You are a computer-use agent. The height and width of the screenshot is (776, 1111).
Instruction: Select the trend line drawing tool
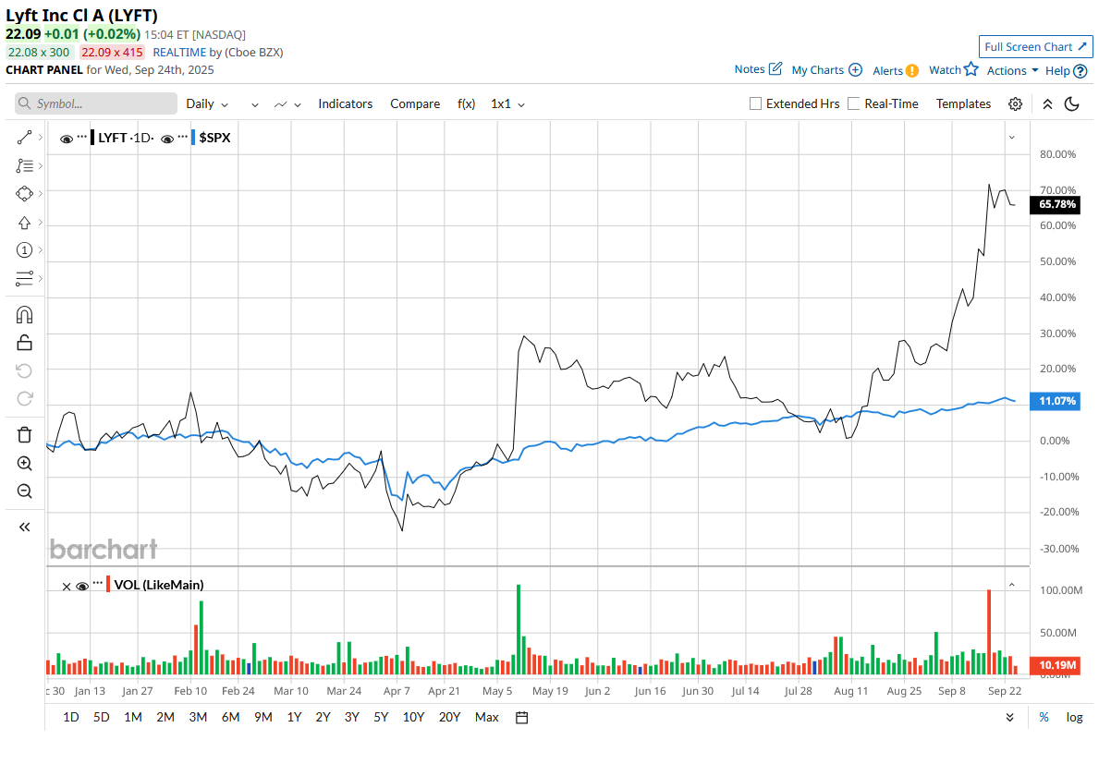pyautogui.click(x=25, y=138)
